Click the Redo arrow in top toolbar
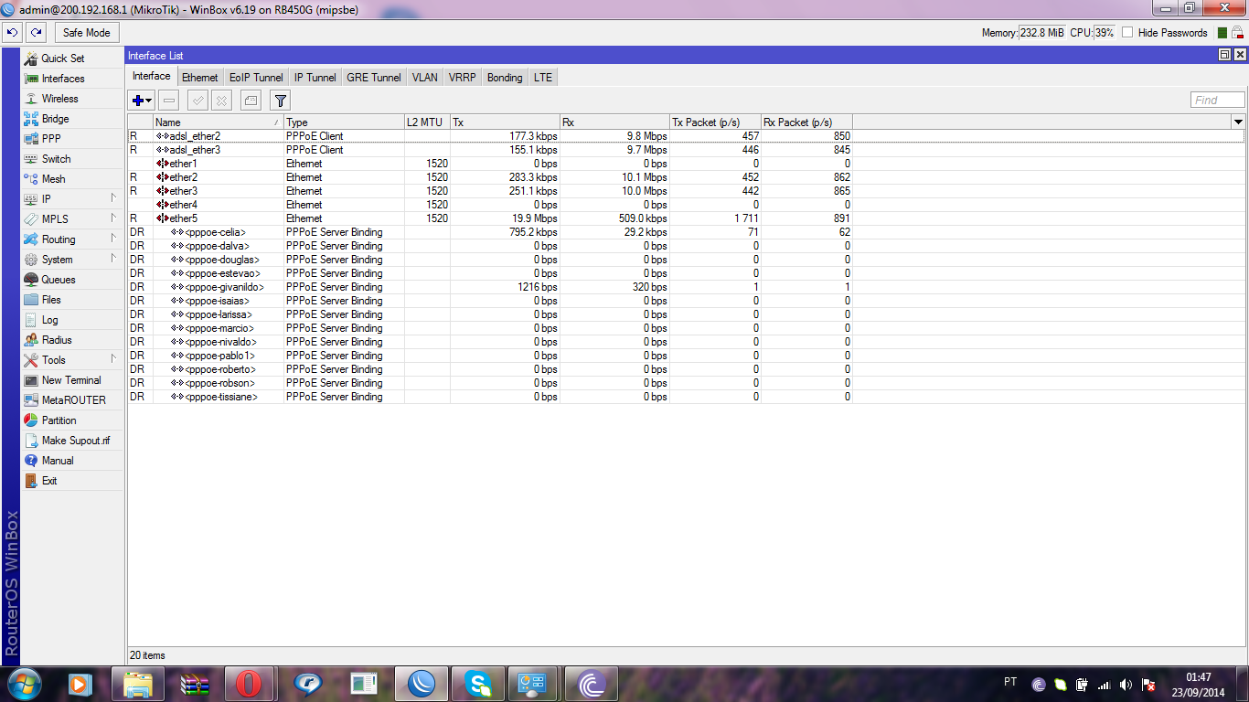Viewport: 1249px width, 702px height. click(x=36, y=32)
